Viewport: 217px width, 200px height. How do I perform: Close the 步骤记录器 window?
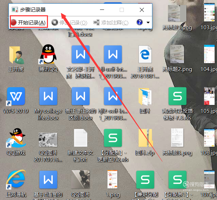pyautogui.click(x=142, y=10)
